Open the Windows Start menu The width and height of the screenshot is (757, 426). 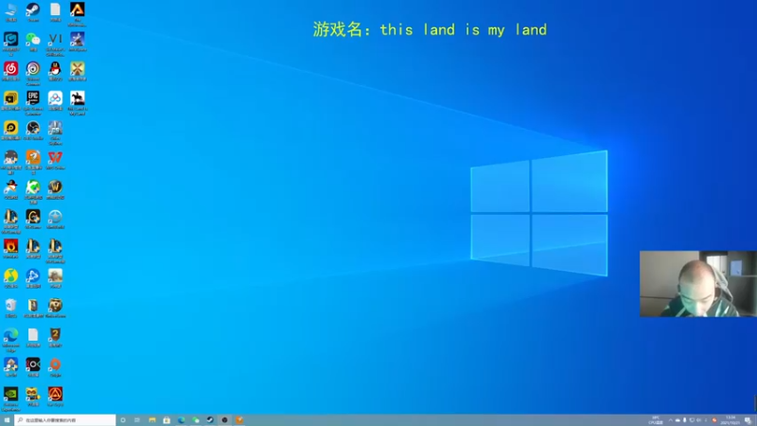pyautogui.click(x=7, y=420)
